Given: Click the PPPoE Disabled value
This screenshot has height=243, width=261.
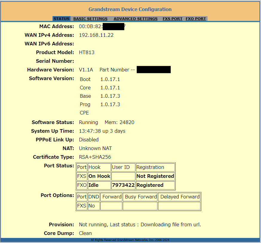Looking at the screenshot, I should (x=89, y=140).
